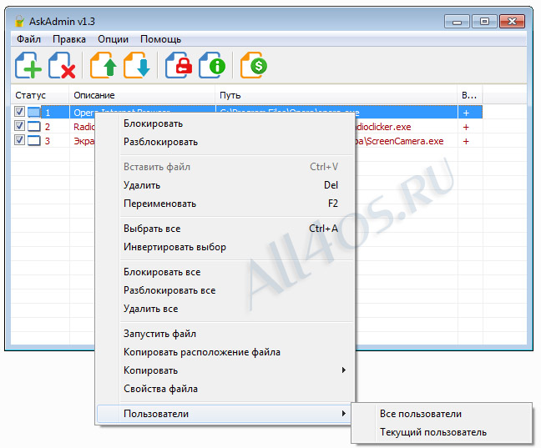
Task: Click the window icon in row 3
Action: click(33, 141)
